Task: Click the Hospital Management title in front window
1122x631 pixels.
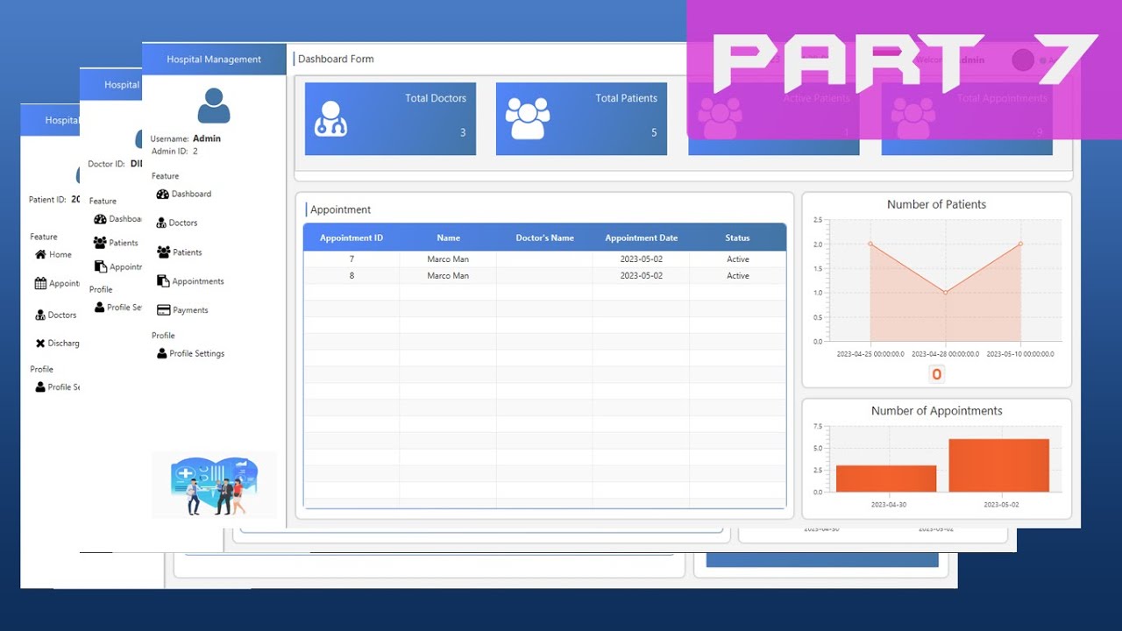Action: (214, 60)
